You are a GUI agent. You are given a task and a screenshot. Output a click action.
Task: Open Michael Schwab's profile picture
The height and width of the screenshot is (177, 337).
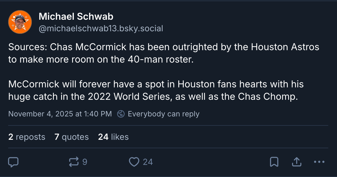20,22
